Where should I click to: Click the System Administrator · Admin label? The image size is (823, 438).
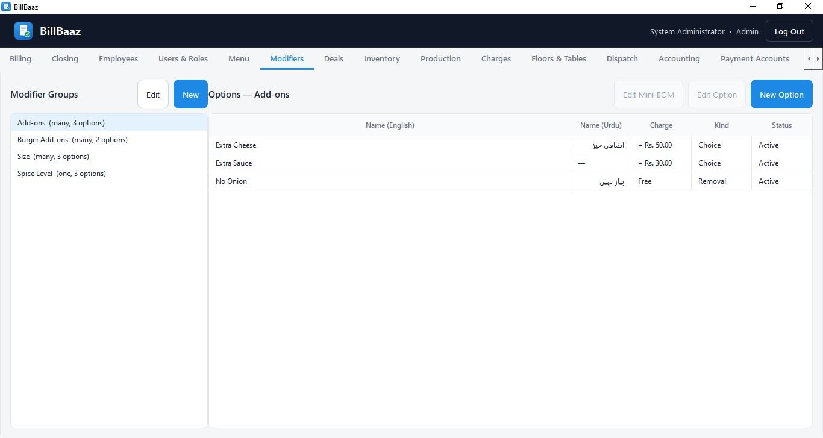click(x=704, y=31)
